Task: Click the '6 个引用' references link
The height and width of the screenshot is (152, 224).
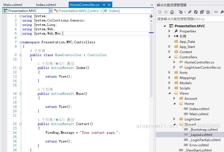Action: coord(38,51)
